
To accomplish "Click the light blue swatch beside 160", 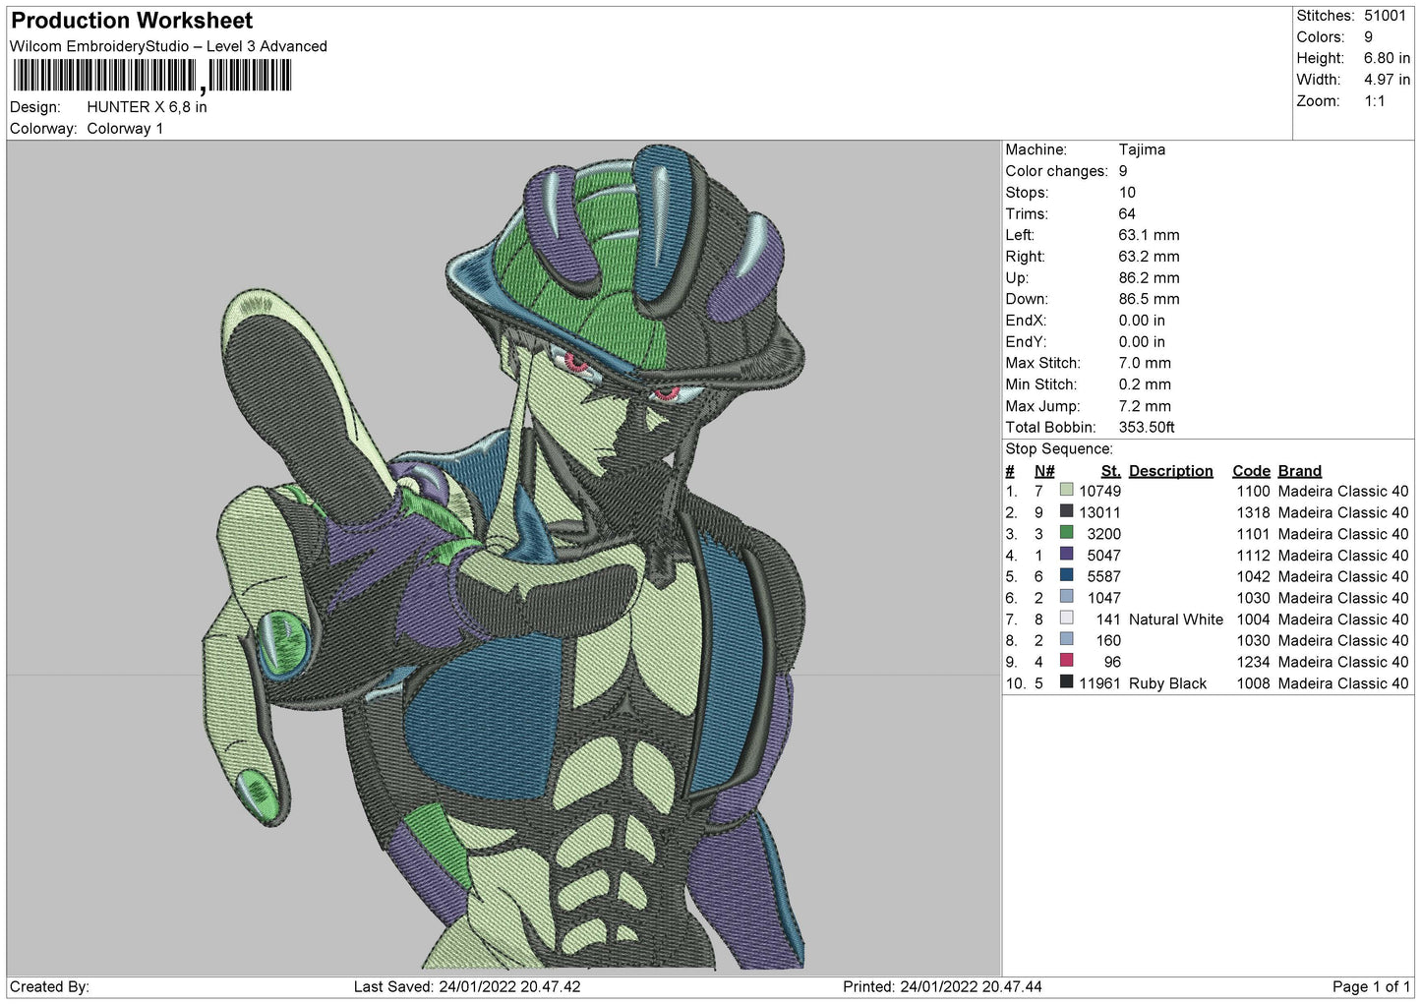I will [1066, 639].
